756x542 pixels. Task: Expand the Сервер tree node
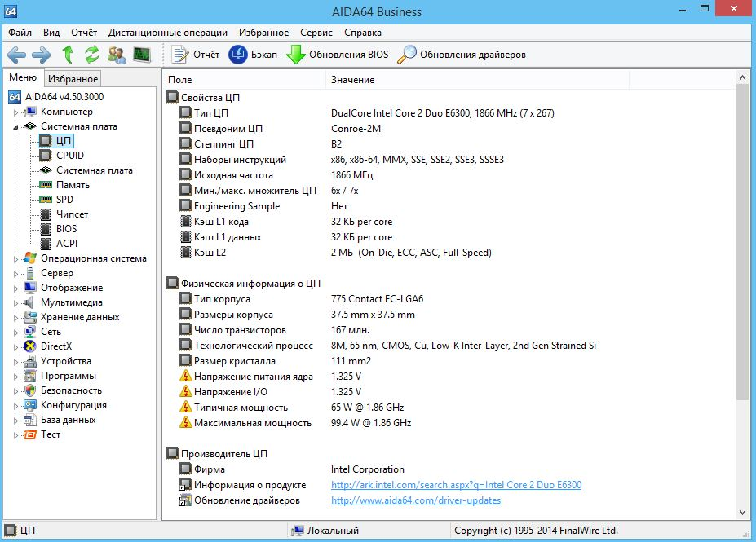pos(16,274)
